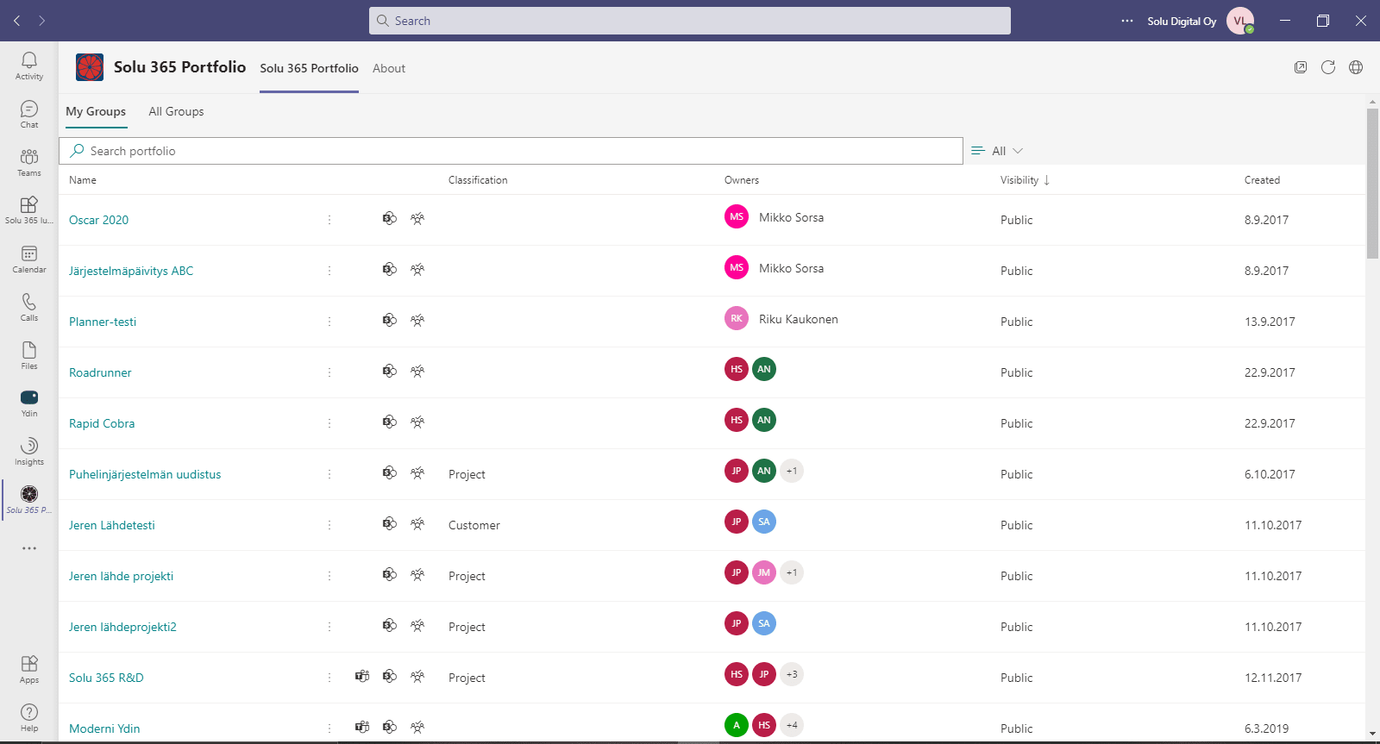
Task: Open the Solu 365 lu... app in sidebar
Action: coord(29,210)
